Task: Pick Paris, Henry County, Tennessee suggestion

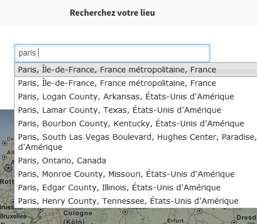Action: [x=136, y=201]
